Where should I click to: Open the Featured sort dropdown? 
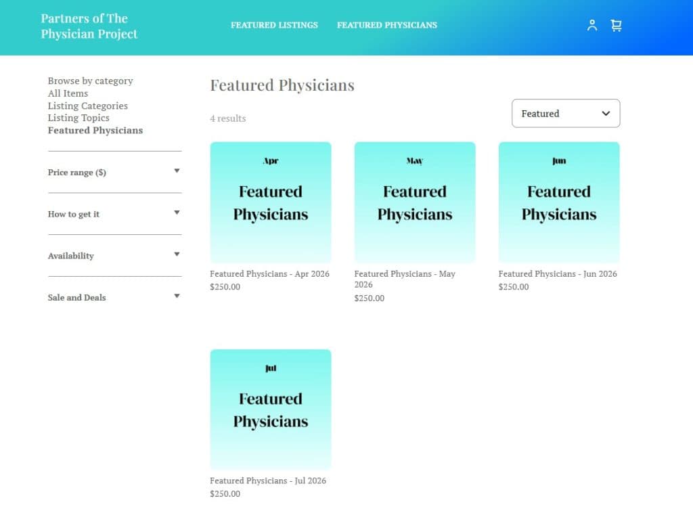566,114
